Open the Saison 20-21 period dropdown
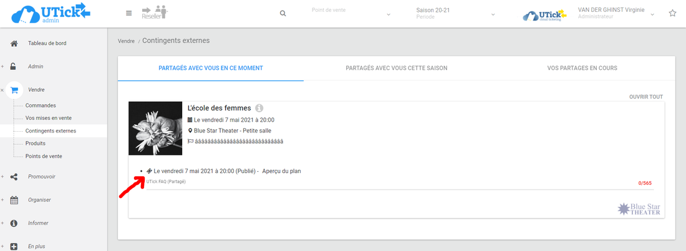Image resolution: width=686 pixels, height=251 pixels. 455,14
